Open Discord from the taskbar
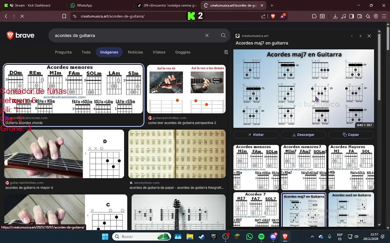This screenshot has width=390, height=243. (x=273, y=237)
